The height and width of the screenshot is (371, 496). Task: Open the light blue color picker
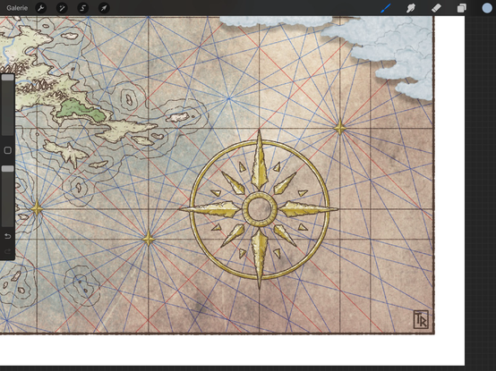pyautogui.click(x=487, y=8)
